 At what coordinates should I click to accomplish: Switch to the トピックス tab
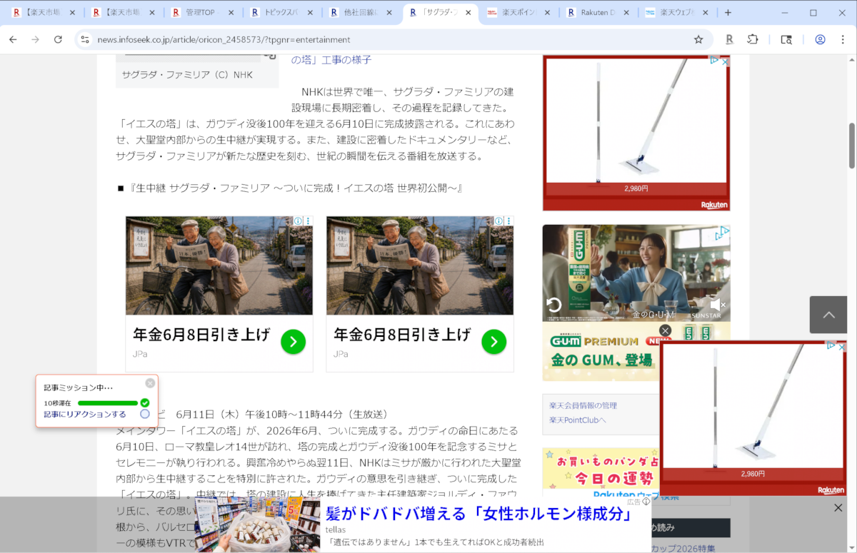pos(280,12)
